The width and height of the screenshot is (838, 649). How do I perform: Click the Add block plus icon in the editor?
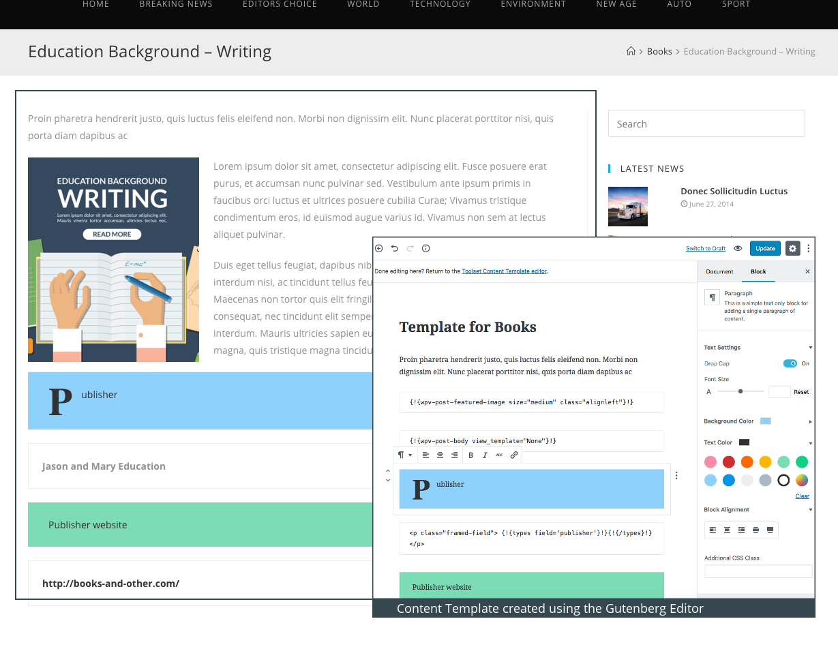379,249
